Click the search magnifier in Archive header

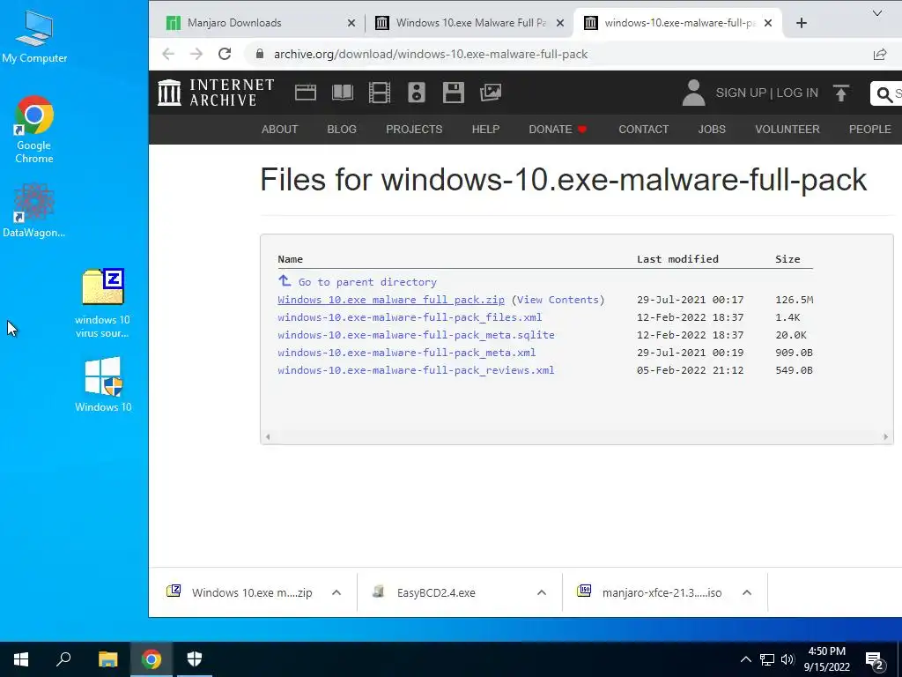tap(884, 93)
